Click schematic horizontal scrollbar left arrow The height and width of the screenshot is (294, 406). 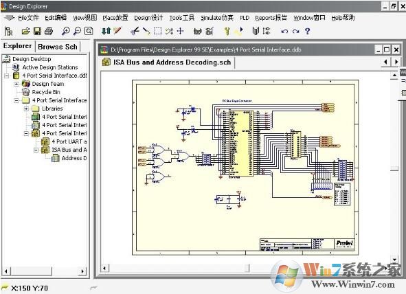(x=104, y=268)
